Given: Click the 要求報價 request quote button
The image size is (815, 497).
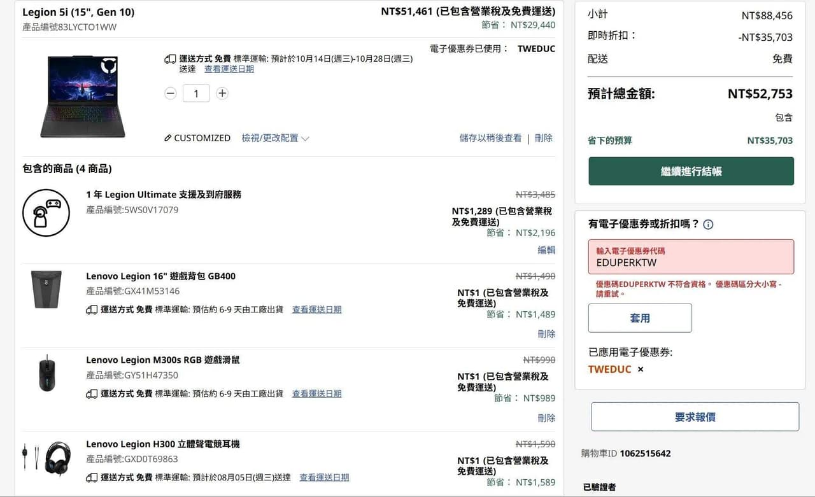Looking at the screenshot, I should click(x=695, y=417).
